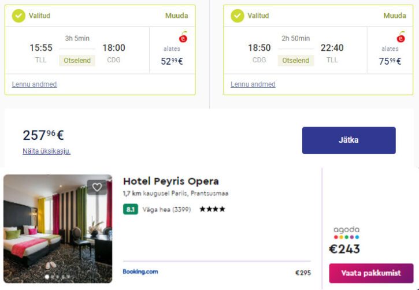Click the heart favorite icon on hotel photo
The height and width of the screenshot is (290, 419).
coord(97,187)
